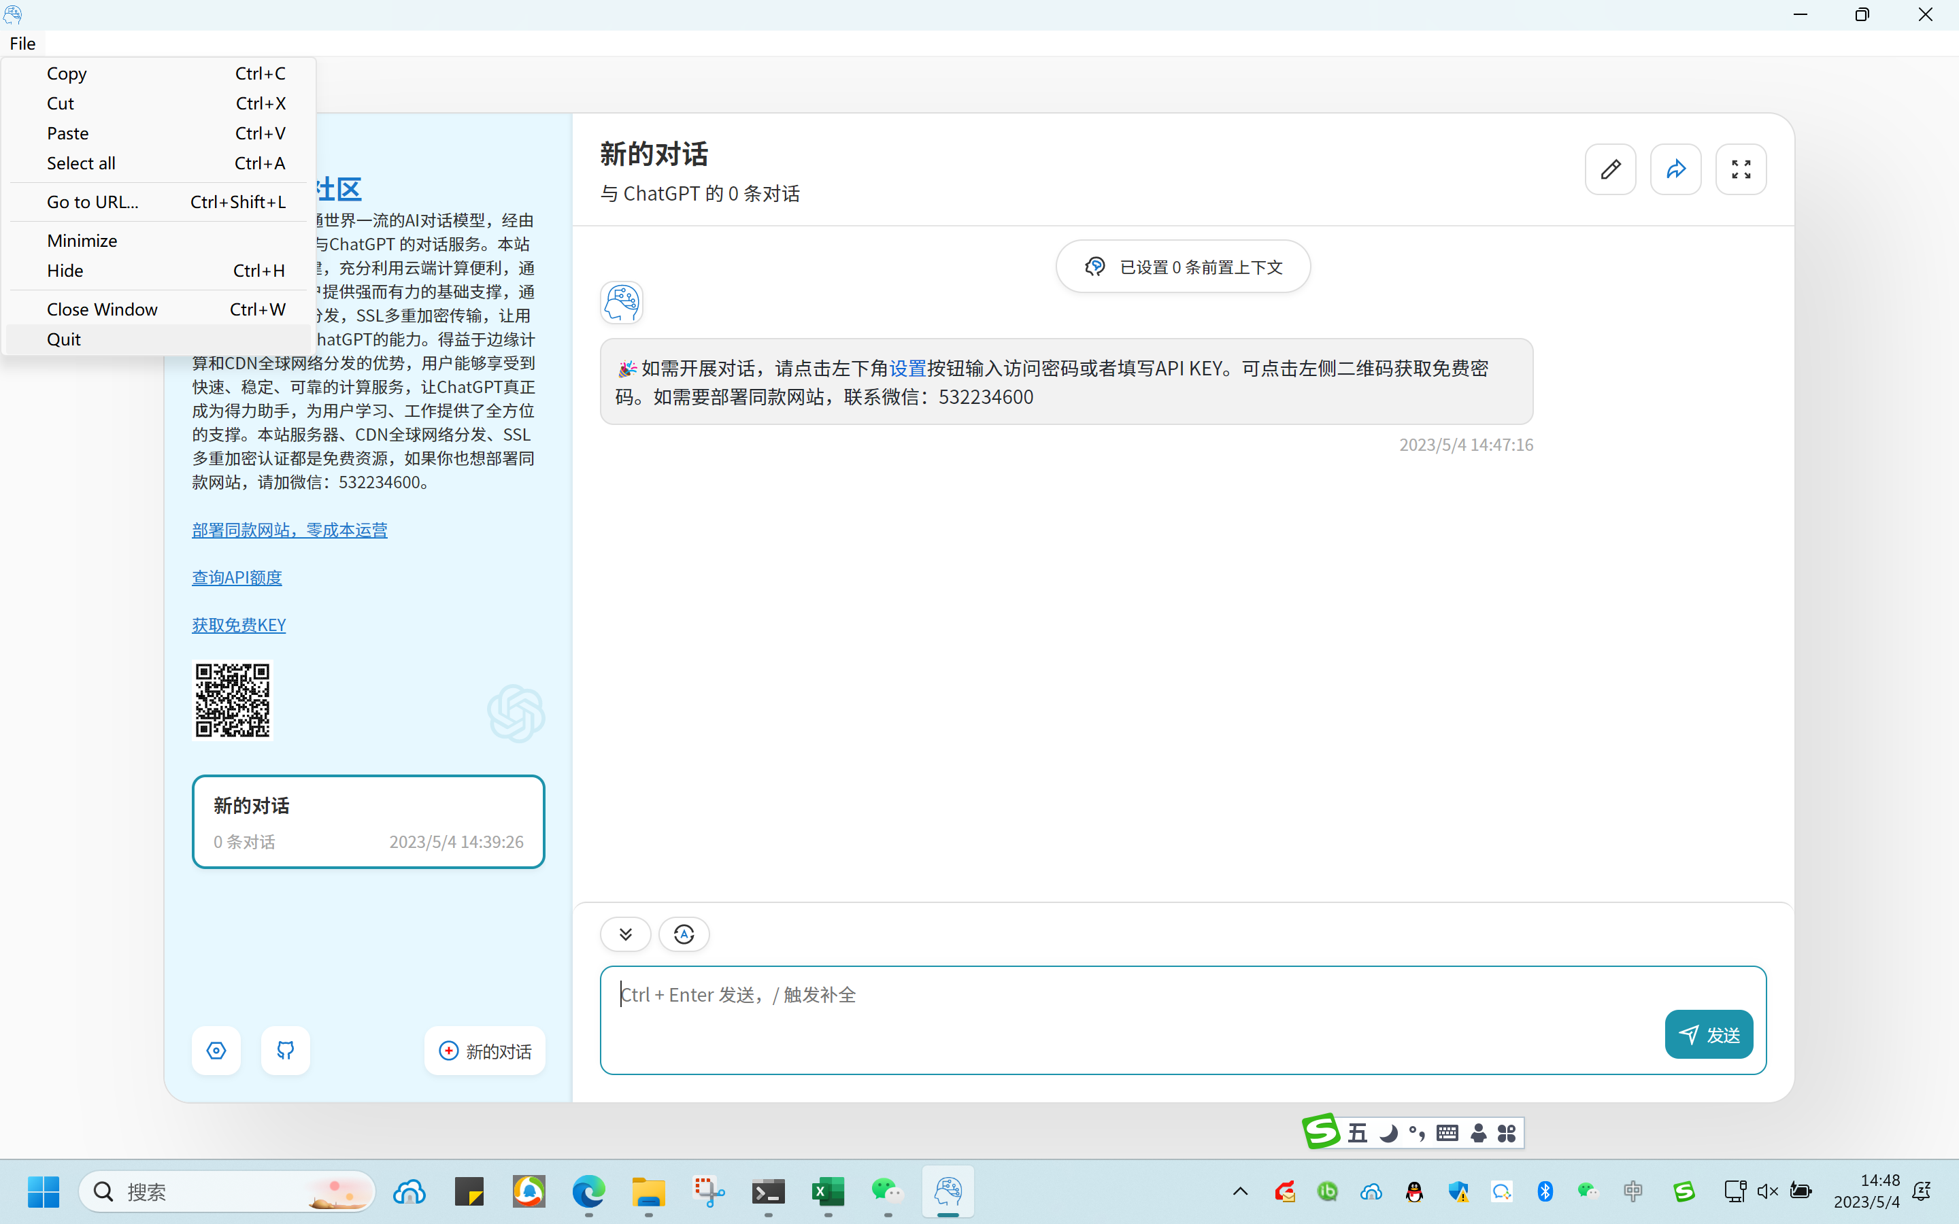Follow the 获取免费KEY link
1959x1224 pixels.
coord(239,624)
